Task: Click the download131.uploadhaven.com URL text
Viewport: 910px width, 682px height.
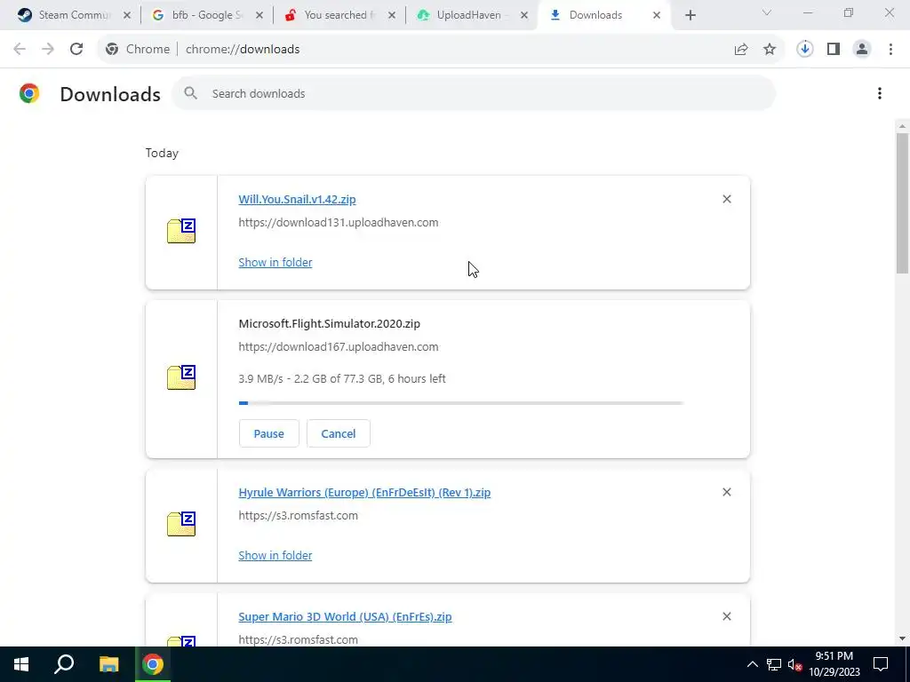Action: tap(339, 223)
